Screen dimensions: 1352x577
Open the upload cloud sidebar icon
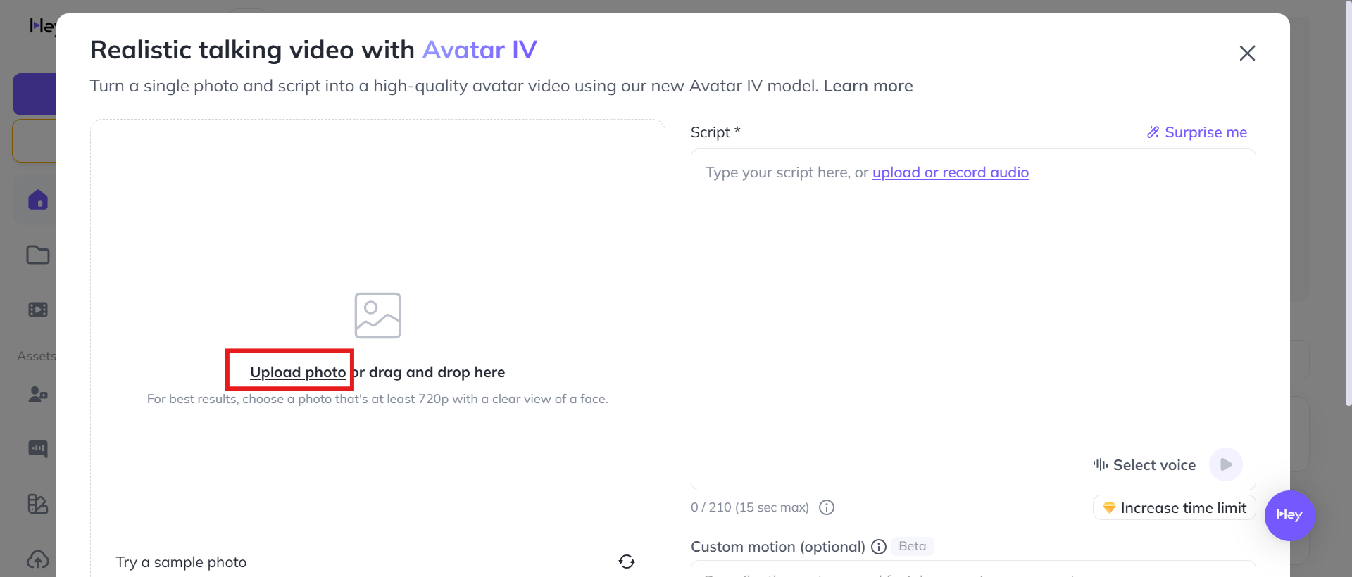click(38, 559)
